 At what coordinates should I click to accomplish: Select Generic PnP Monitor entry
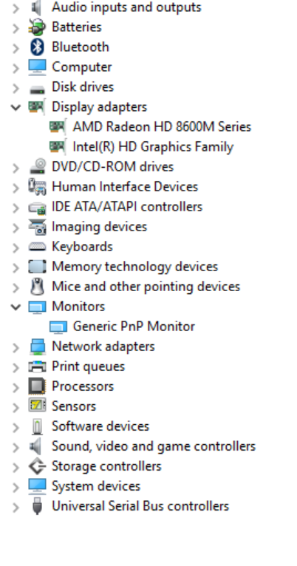134,327
